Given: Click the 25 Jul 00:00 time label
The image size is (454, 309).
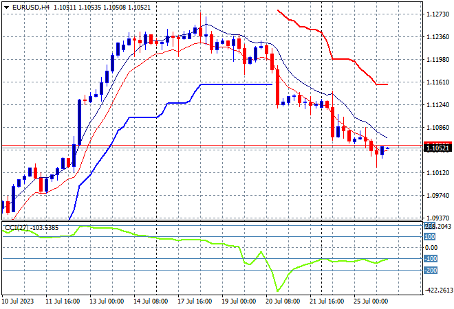Looking at the screenshot, I should click(371, 301).
